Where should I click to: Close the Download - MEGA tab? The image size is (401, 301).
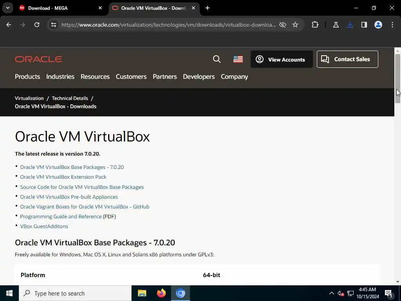point(100,8)
